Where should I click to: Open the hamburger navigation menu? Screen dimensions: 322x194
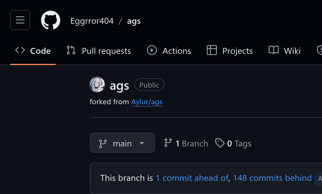(20, 20)
